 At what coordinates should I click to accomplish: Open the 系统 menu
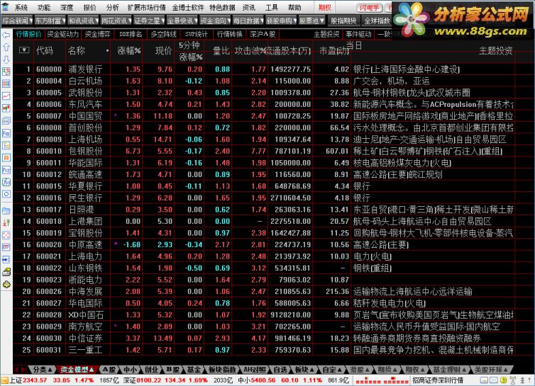coord(21,8)
